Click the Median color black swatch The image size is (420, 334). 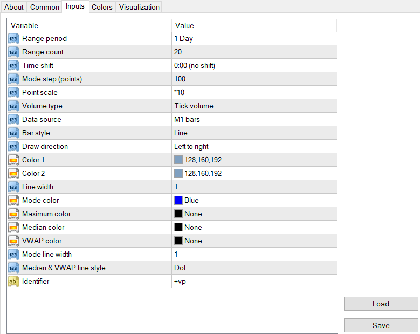point(178,228)
